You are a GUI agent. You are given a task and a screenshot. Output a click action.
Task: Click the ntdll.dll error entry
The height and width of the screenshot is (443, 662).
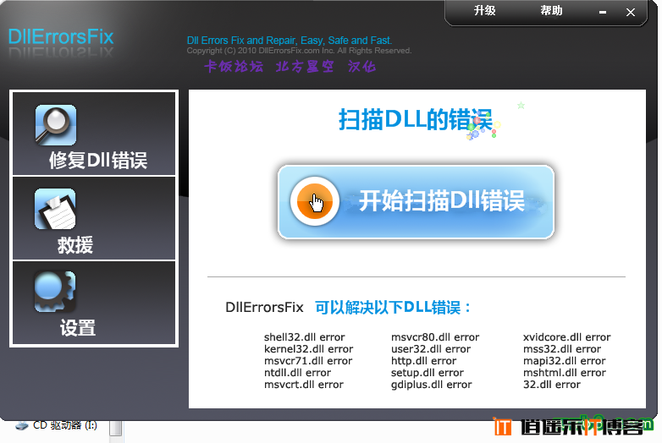(x=298, y=373)
